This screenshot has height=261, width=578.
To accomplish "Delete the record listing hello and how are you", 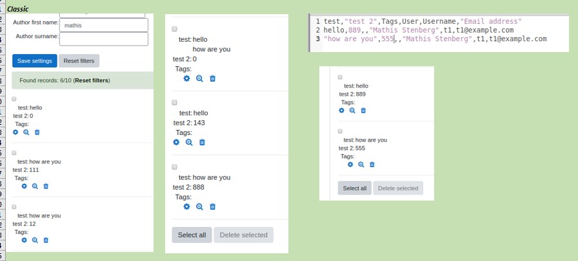I will tap(212, 78).
